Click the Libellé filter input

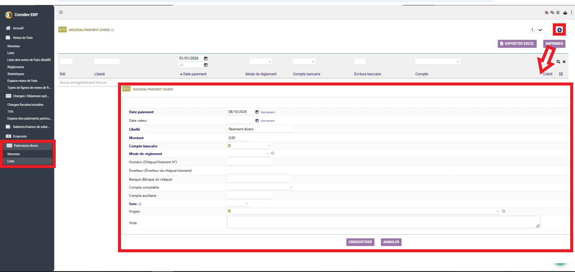coord(107,62)
